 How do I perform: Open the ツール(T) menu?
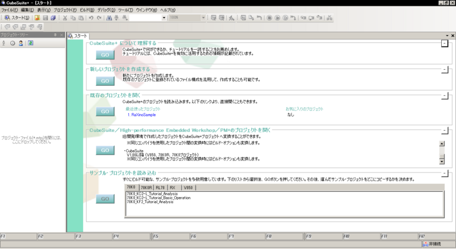pyautogui.click(x=125, y=10)
